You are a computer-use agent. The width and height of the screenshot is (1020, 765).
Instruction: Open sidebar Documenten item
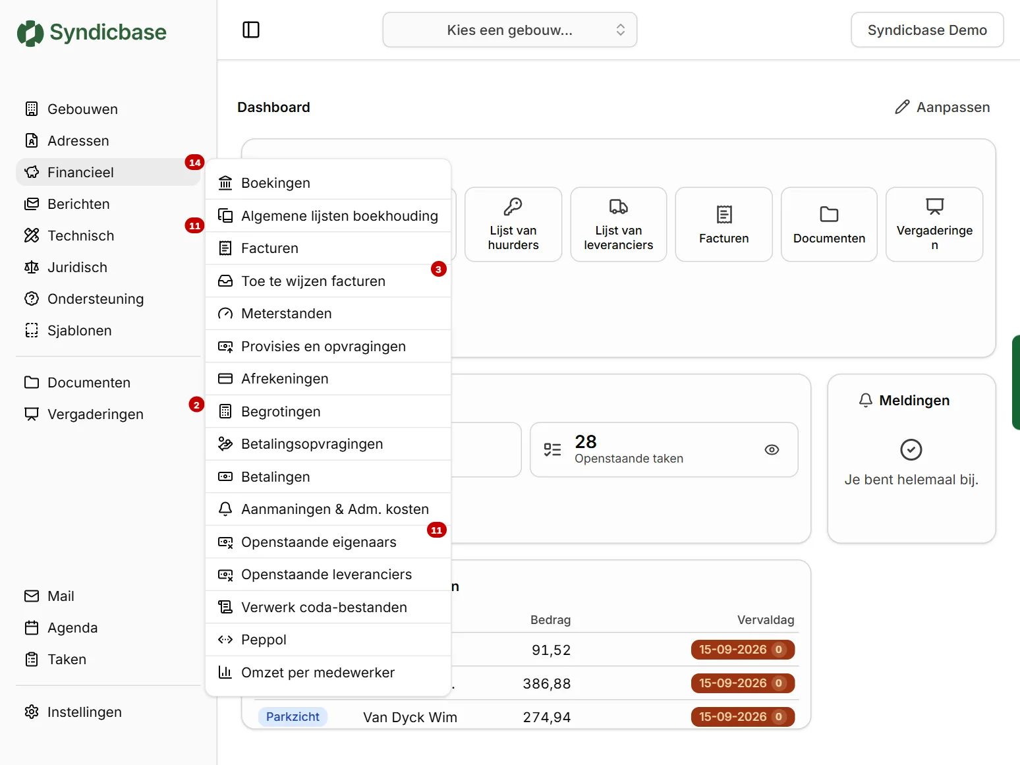point(108,382)
